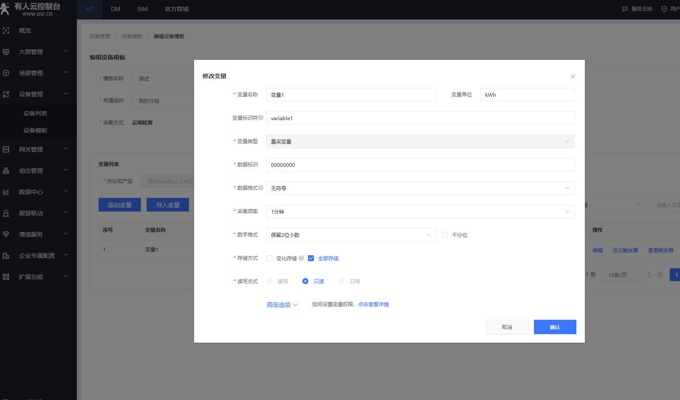Click the 报警联动 alarm icon

(x=6, y=213)
